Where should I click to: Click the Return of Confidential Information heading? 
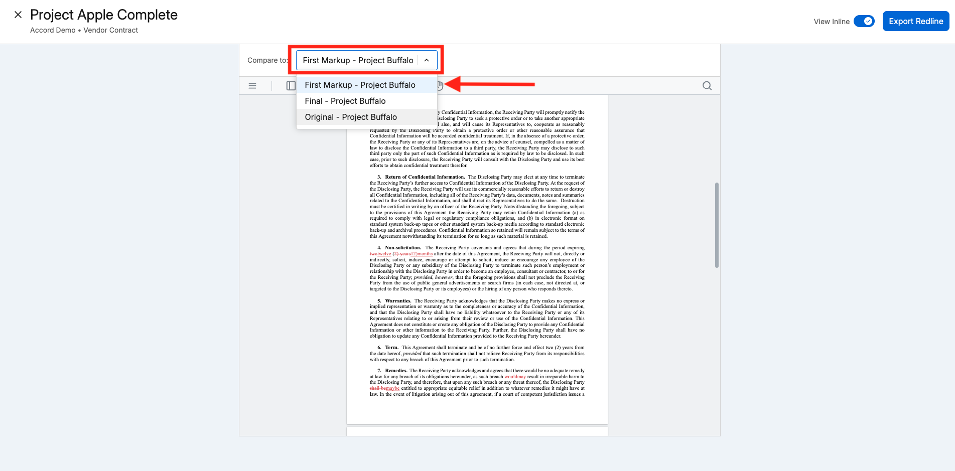(425, 177)
